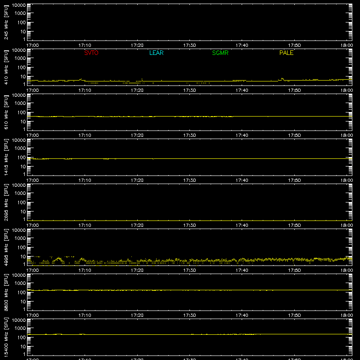Click the 10000 y-axis value on 245 MHz plot

[x=19, y=5]
